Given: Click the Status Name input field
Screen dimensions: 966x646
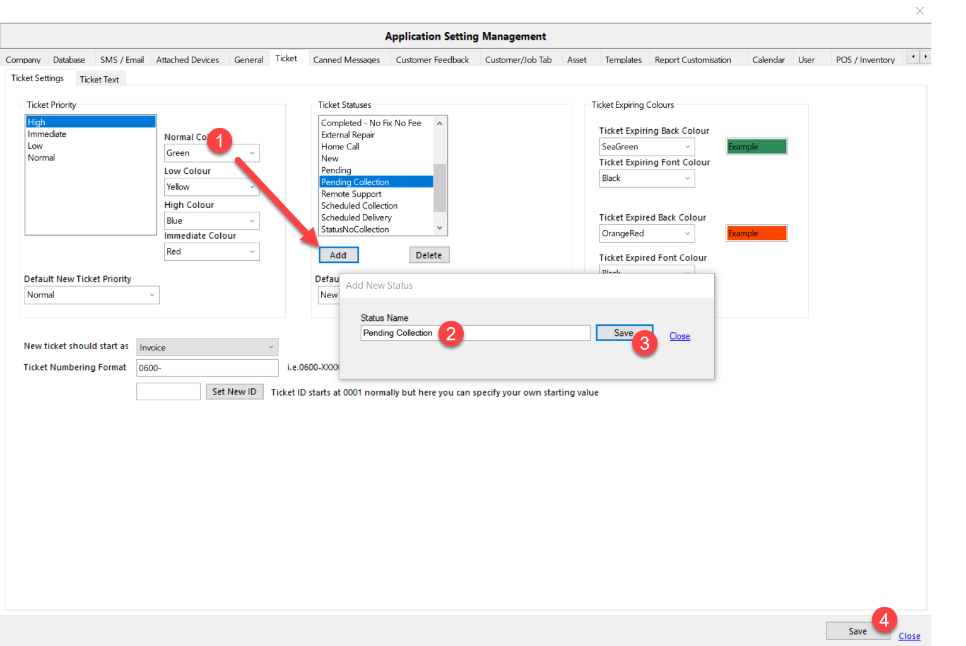Looking at the screenshot, I should coord(475,333).
